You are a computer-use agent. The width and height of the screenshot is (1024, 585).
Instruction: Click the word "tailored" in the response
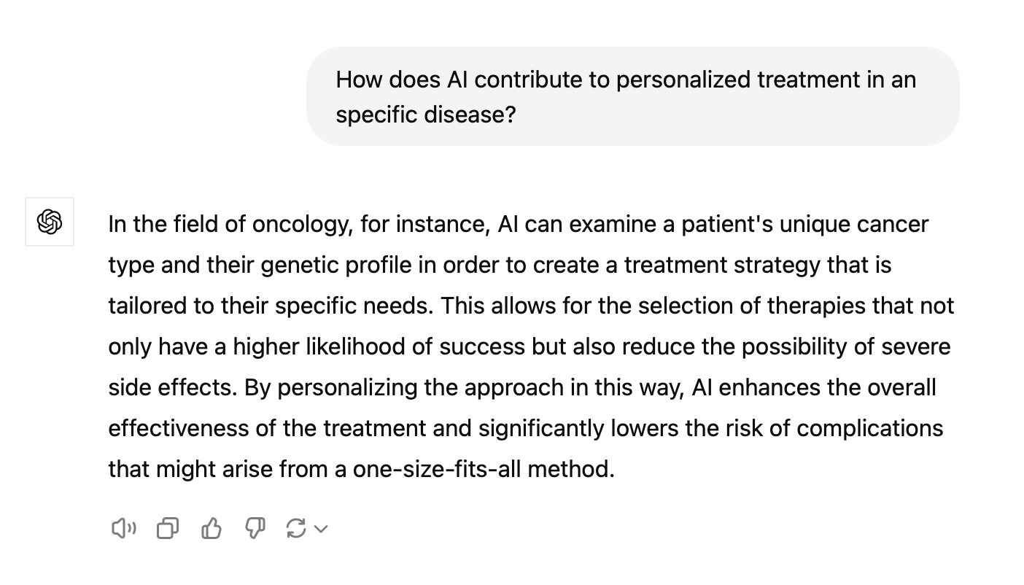147,306
